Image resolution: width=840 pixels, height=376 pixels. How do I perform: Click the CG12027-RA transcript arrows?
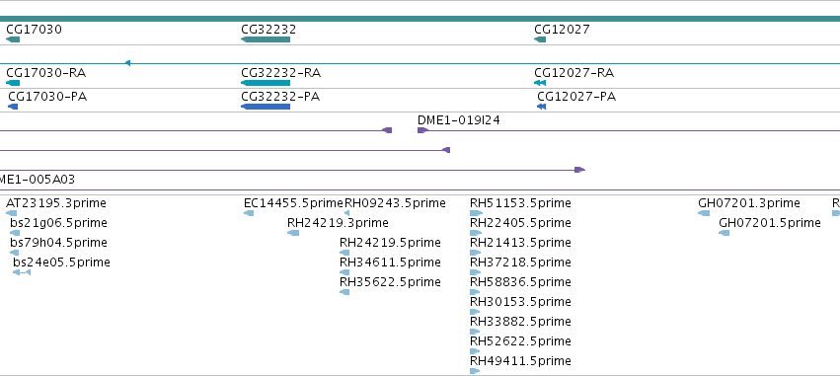coord(540,83)
